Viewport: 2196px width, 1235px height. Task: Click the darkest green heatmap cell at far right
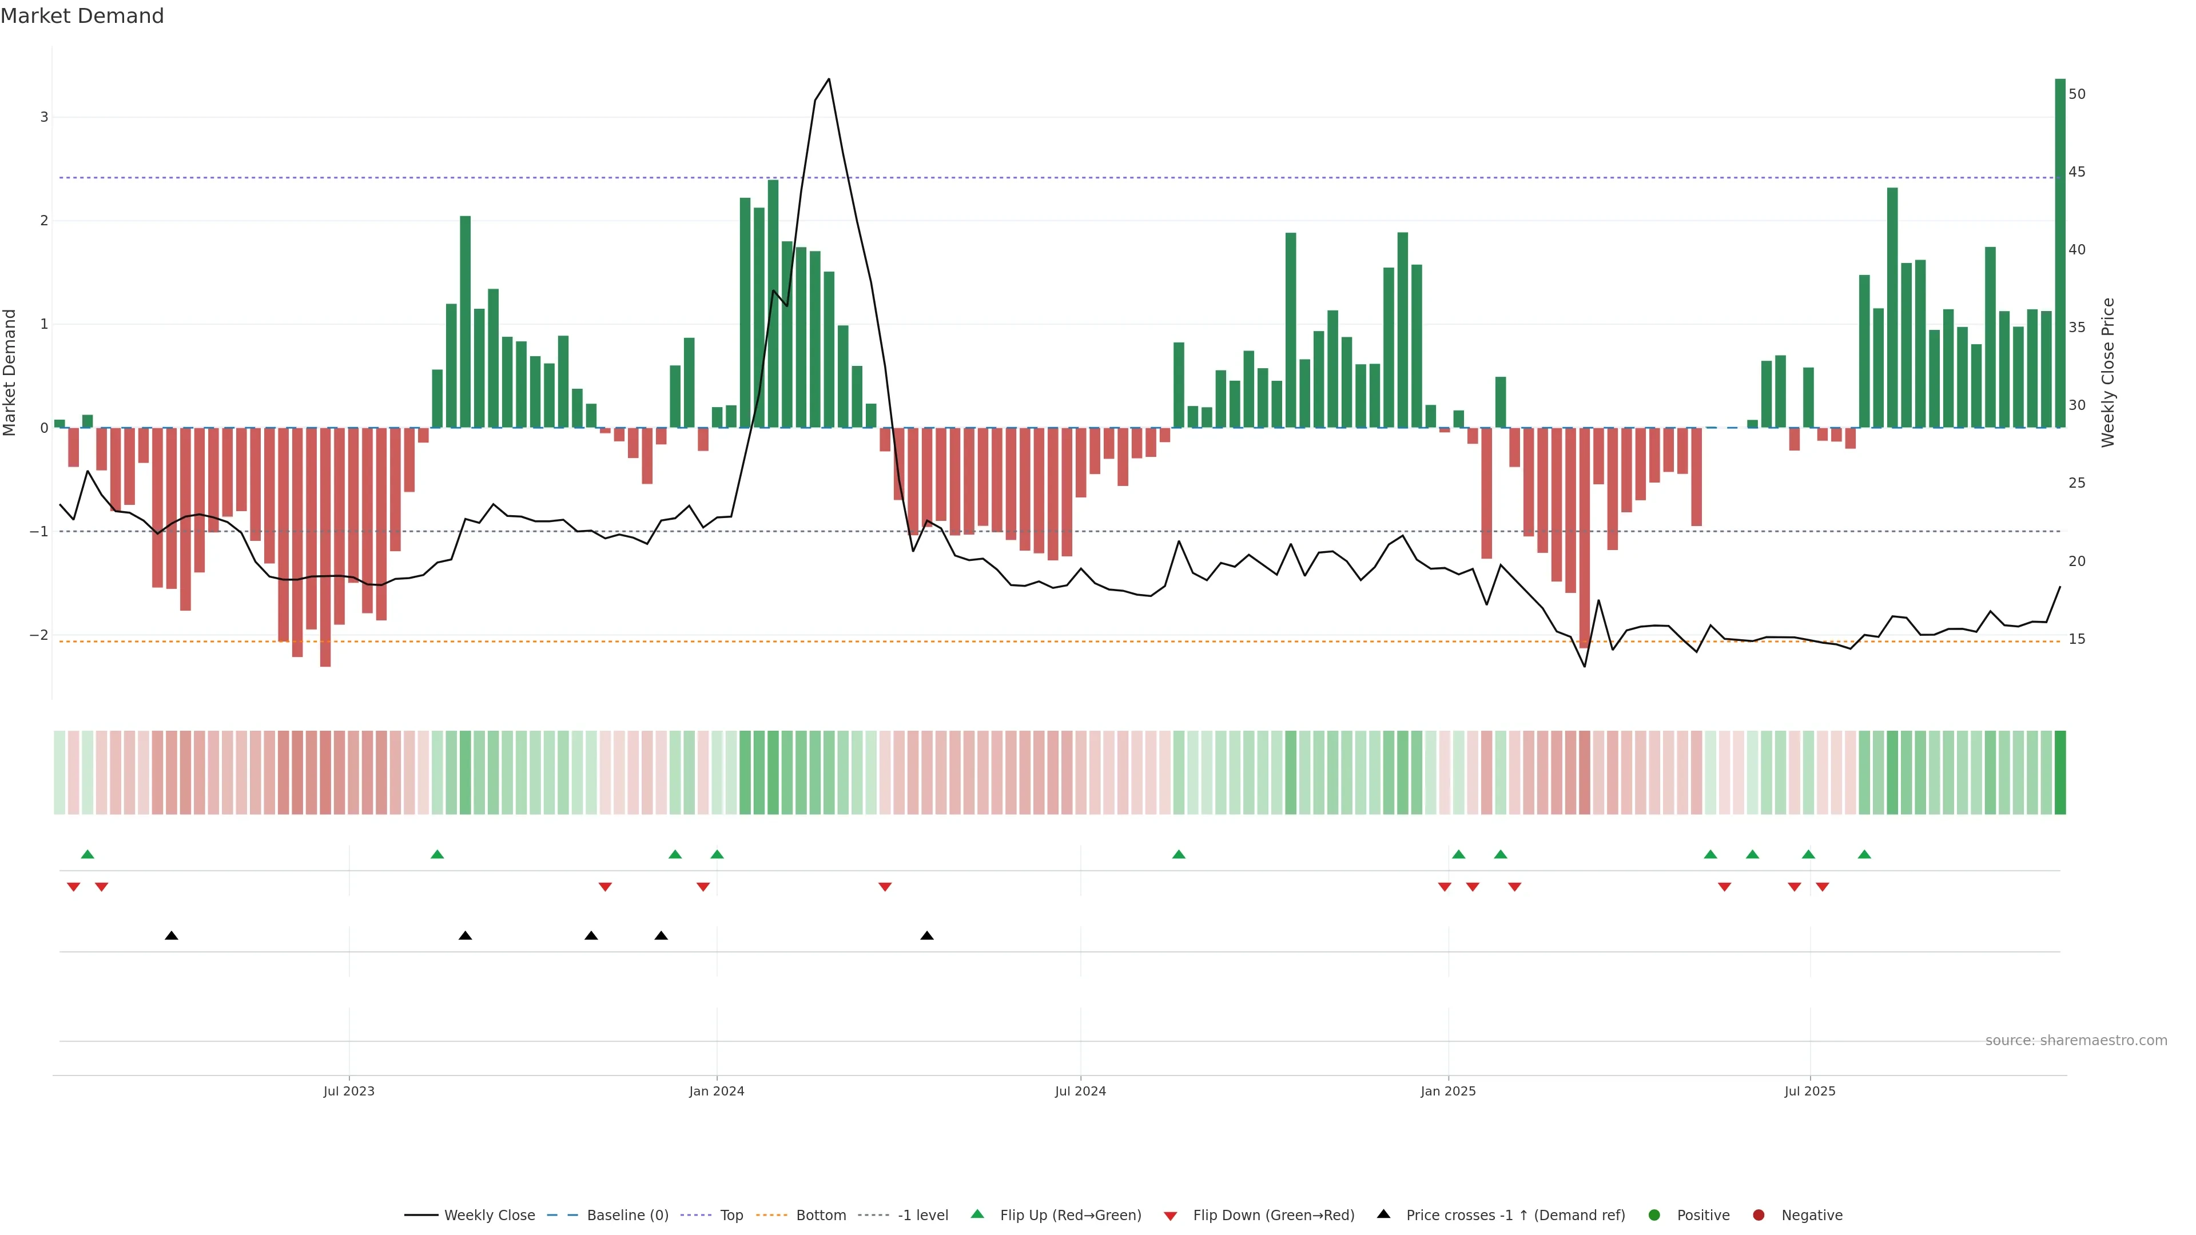coord(2059,772)
